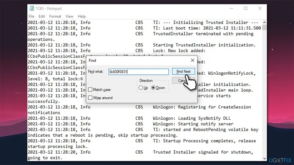
Task: Click 'operations.' text line
Action: pyautogui.click(x=41, y=39)
